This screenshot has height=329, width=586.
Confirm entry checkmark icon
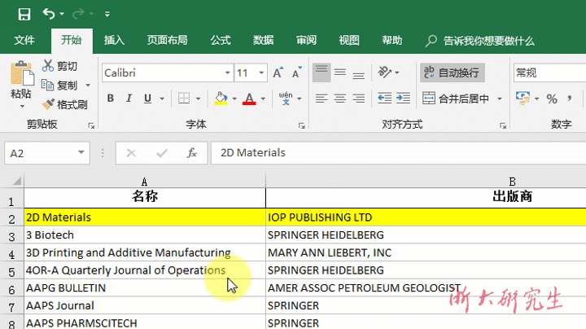coord(162,153)
